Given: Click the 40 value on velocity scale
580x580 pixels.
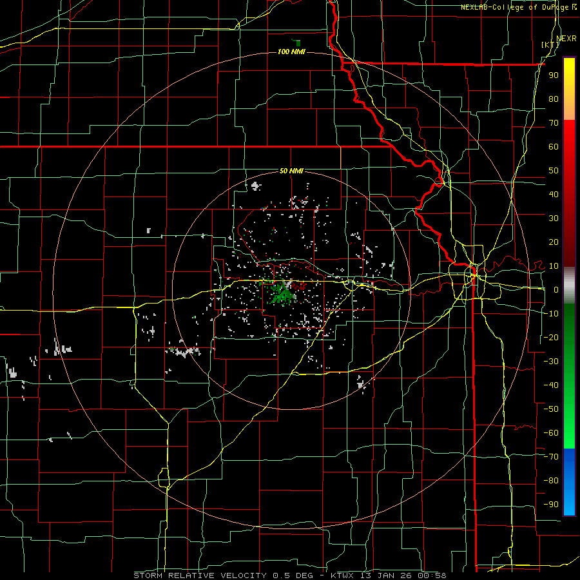Looking at the screenshot, I should [554, 194].
